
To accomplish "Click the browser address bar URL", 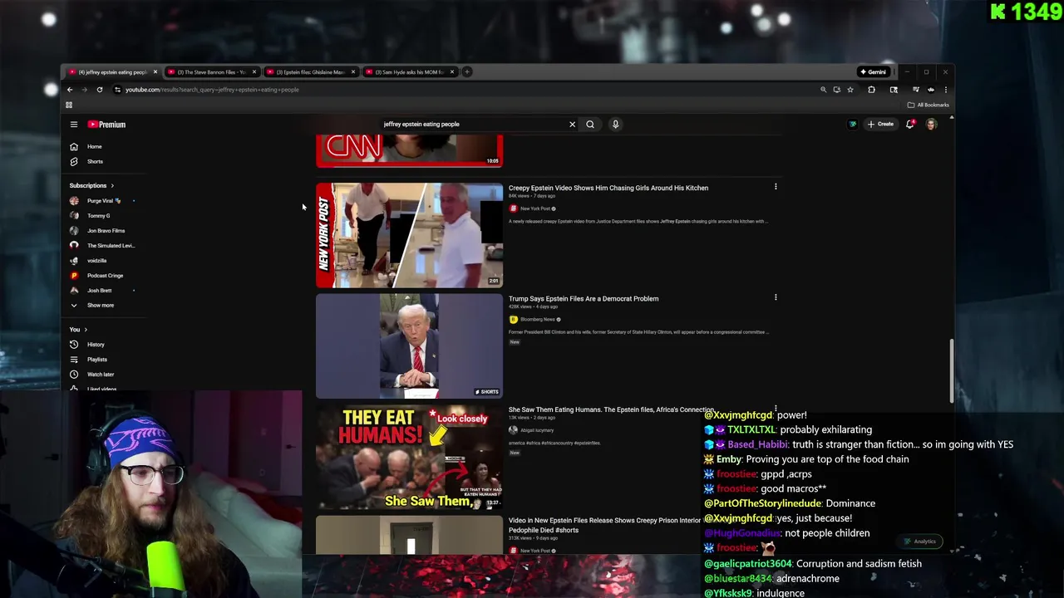I will tap(212, 90).
